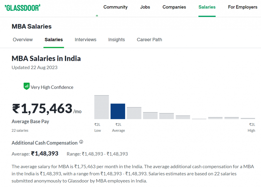Open the Career Path tab
This screenshot has height=187, width=261.
point(149,39)
